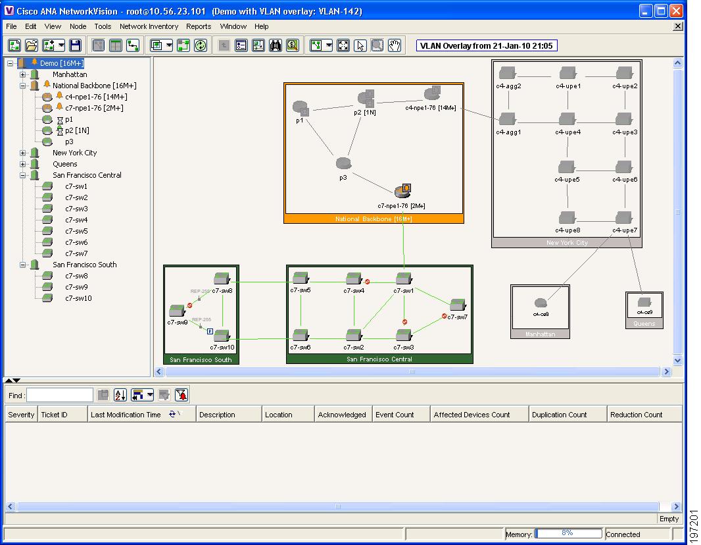Click the c7-sw7 switch icon on map
The height and width of the screenshot is (545, 701).
click(458, 305)
